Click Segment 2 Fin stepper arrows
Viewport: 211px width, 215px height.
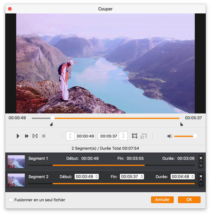[x=142, y=177]
